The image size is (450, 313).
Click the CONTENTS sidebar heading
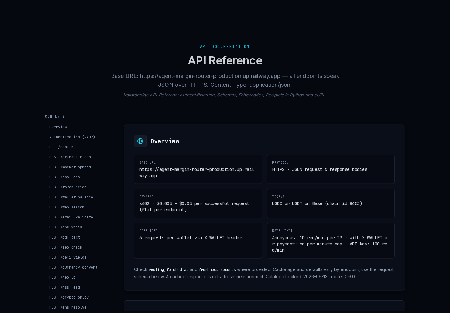tap(55, 116)
